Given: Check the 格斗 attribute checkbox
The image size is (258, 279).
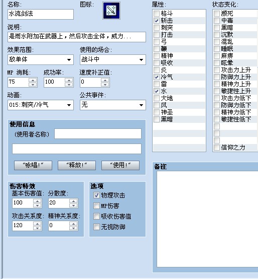Looking at the screenshot, I should pos(157,14).
